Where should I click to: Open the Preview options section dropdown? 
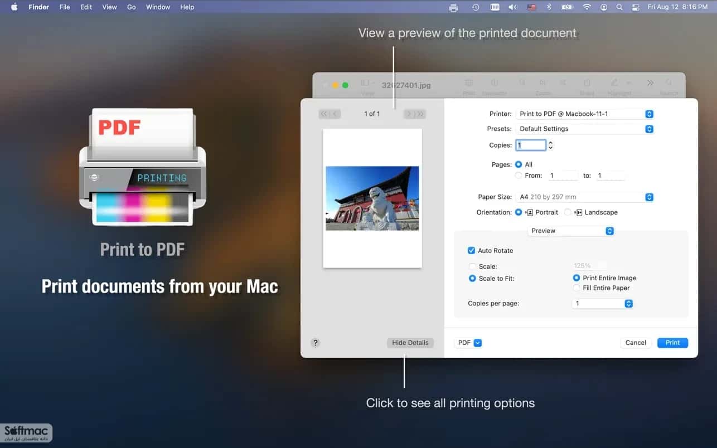pos(571,231)
